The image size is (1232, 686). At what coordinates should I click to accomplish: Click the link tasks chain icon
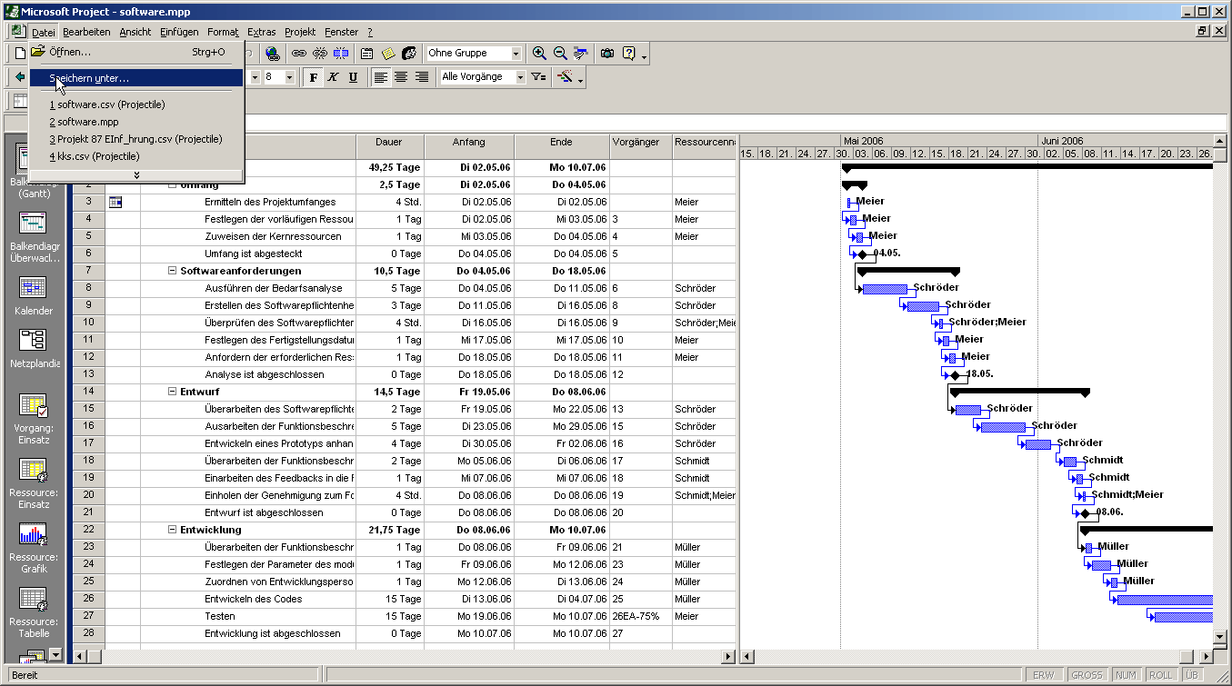point(298,54)
